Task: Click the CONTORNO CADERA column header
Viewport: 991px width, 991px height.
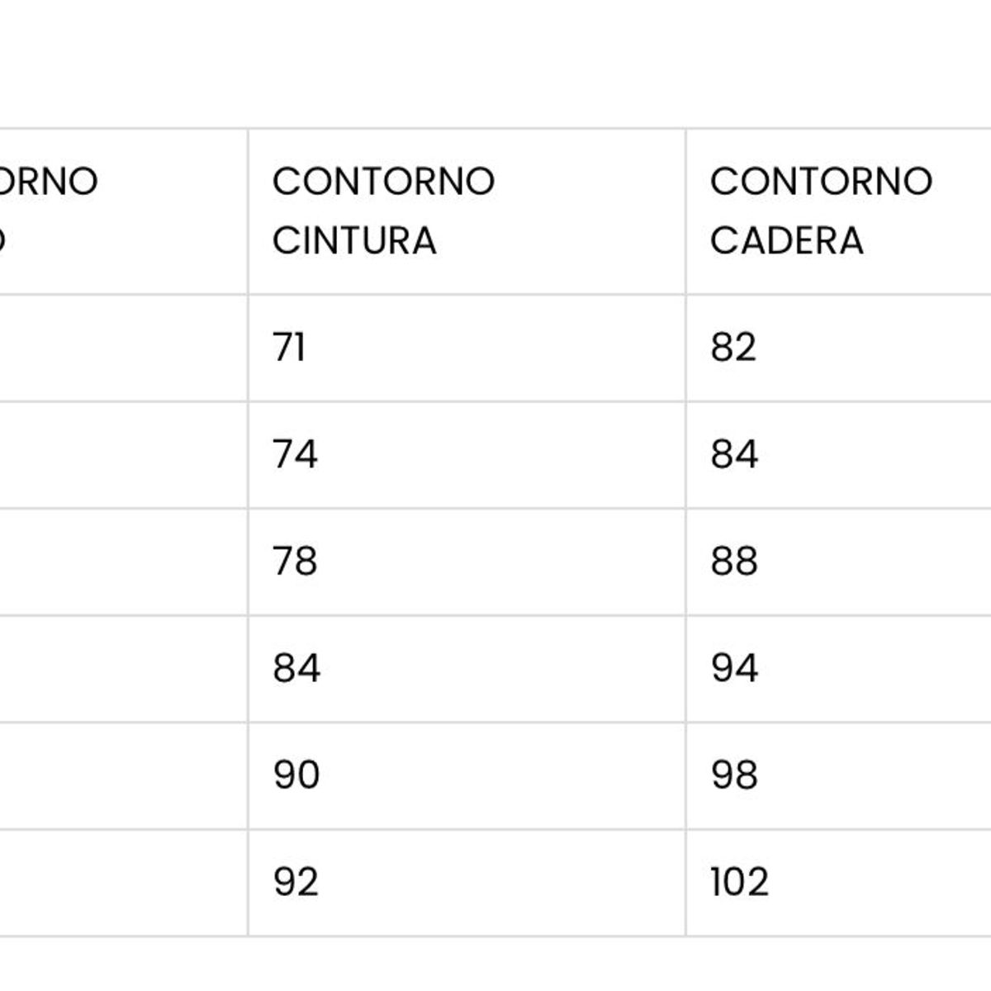Action: point(821,211)
